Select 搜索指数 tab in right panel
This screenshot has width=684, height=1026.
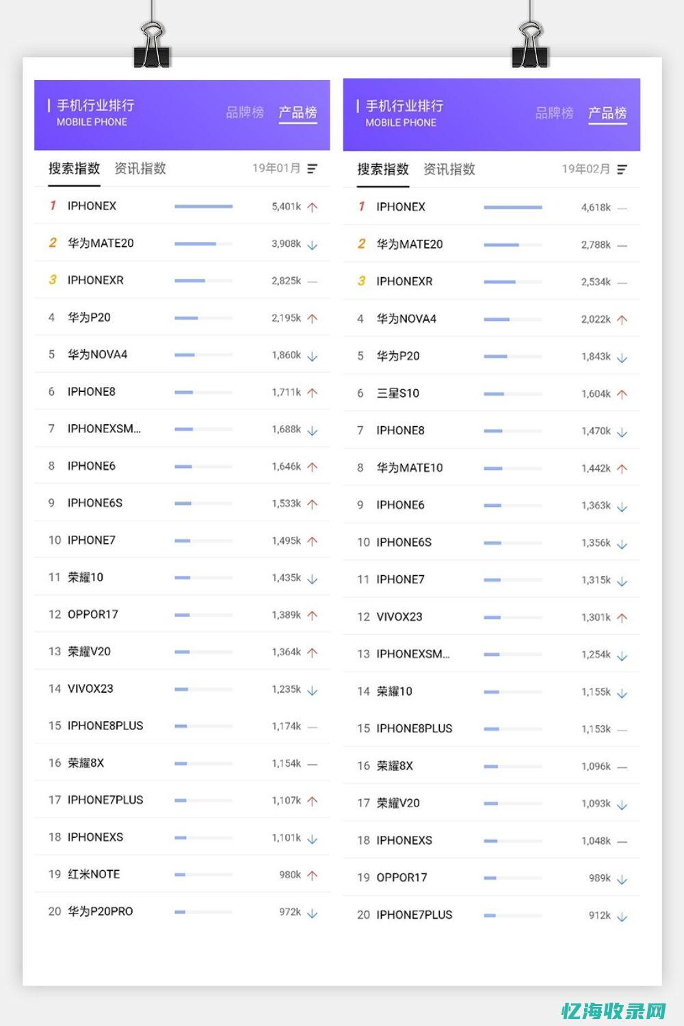tap(383, 169)
